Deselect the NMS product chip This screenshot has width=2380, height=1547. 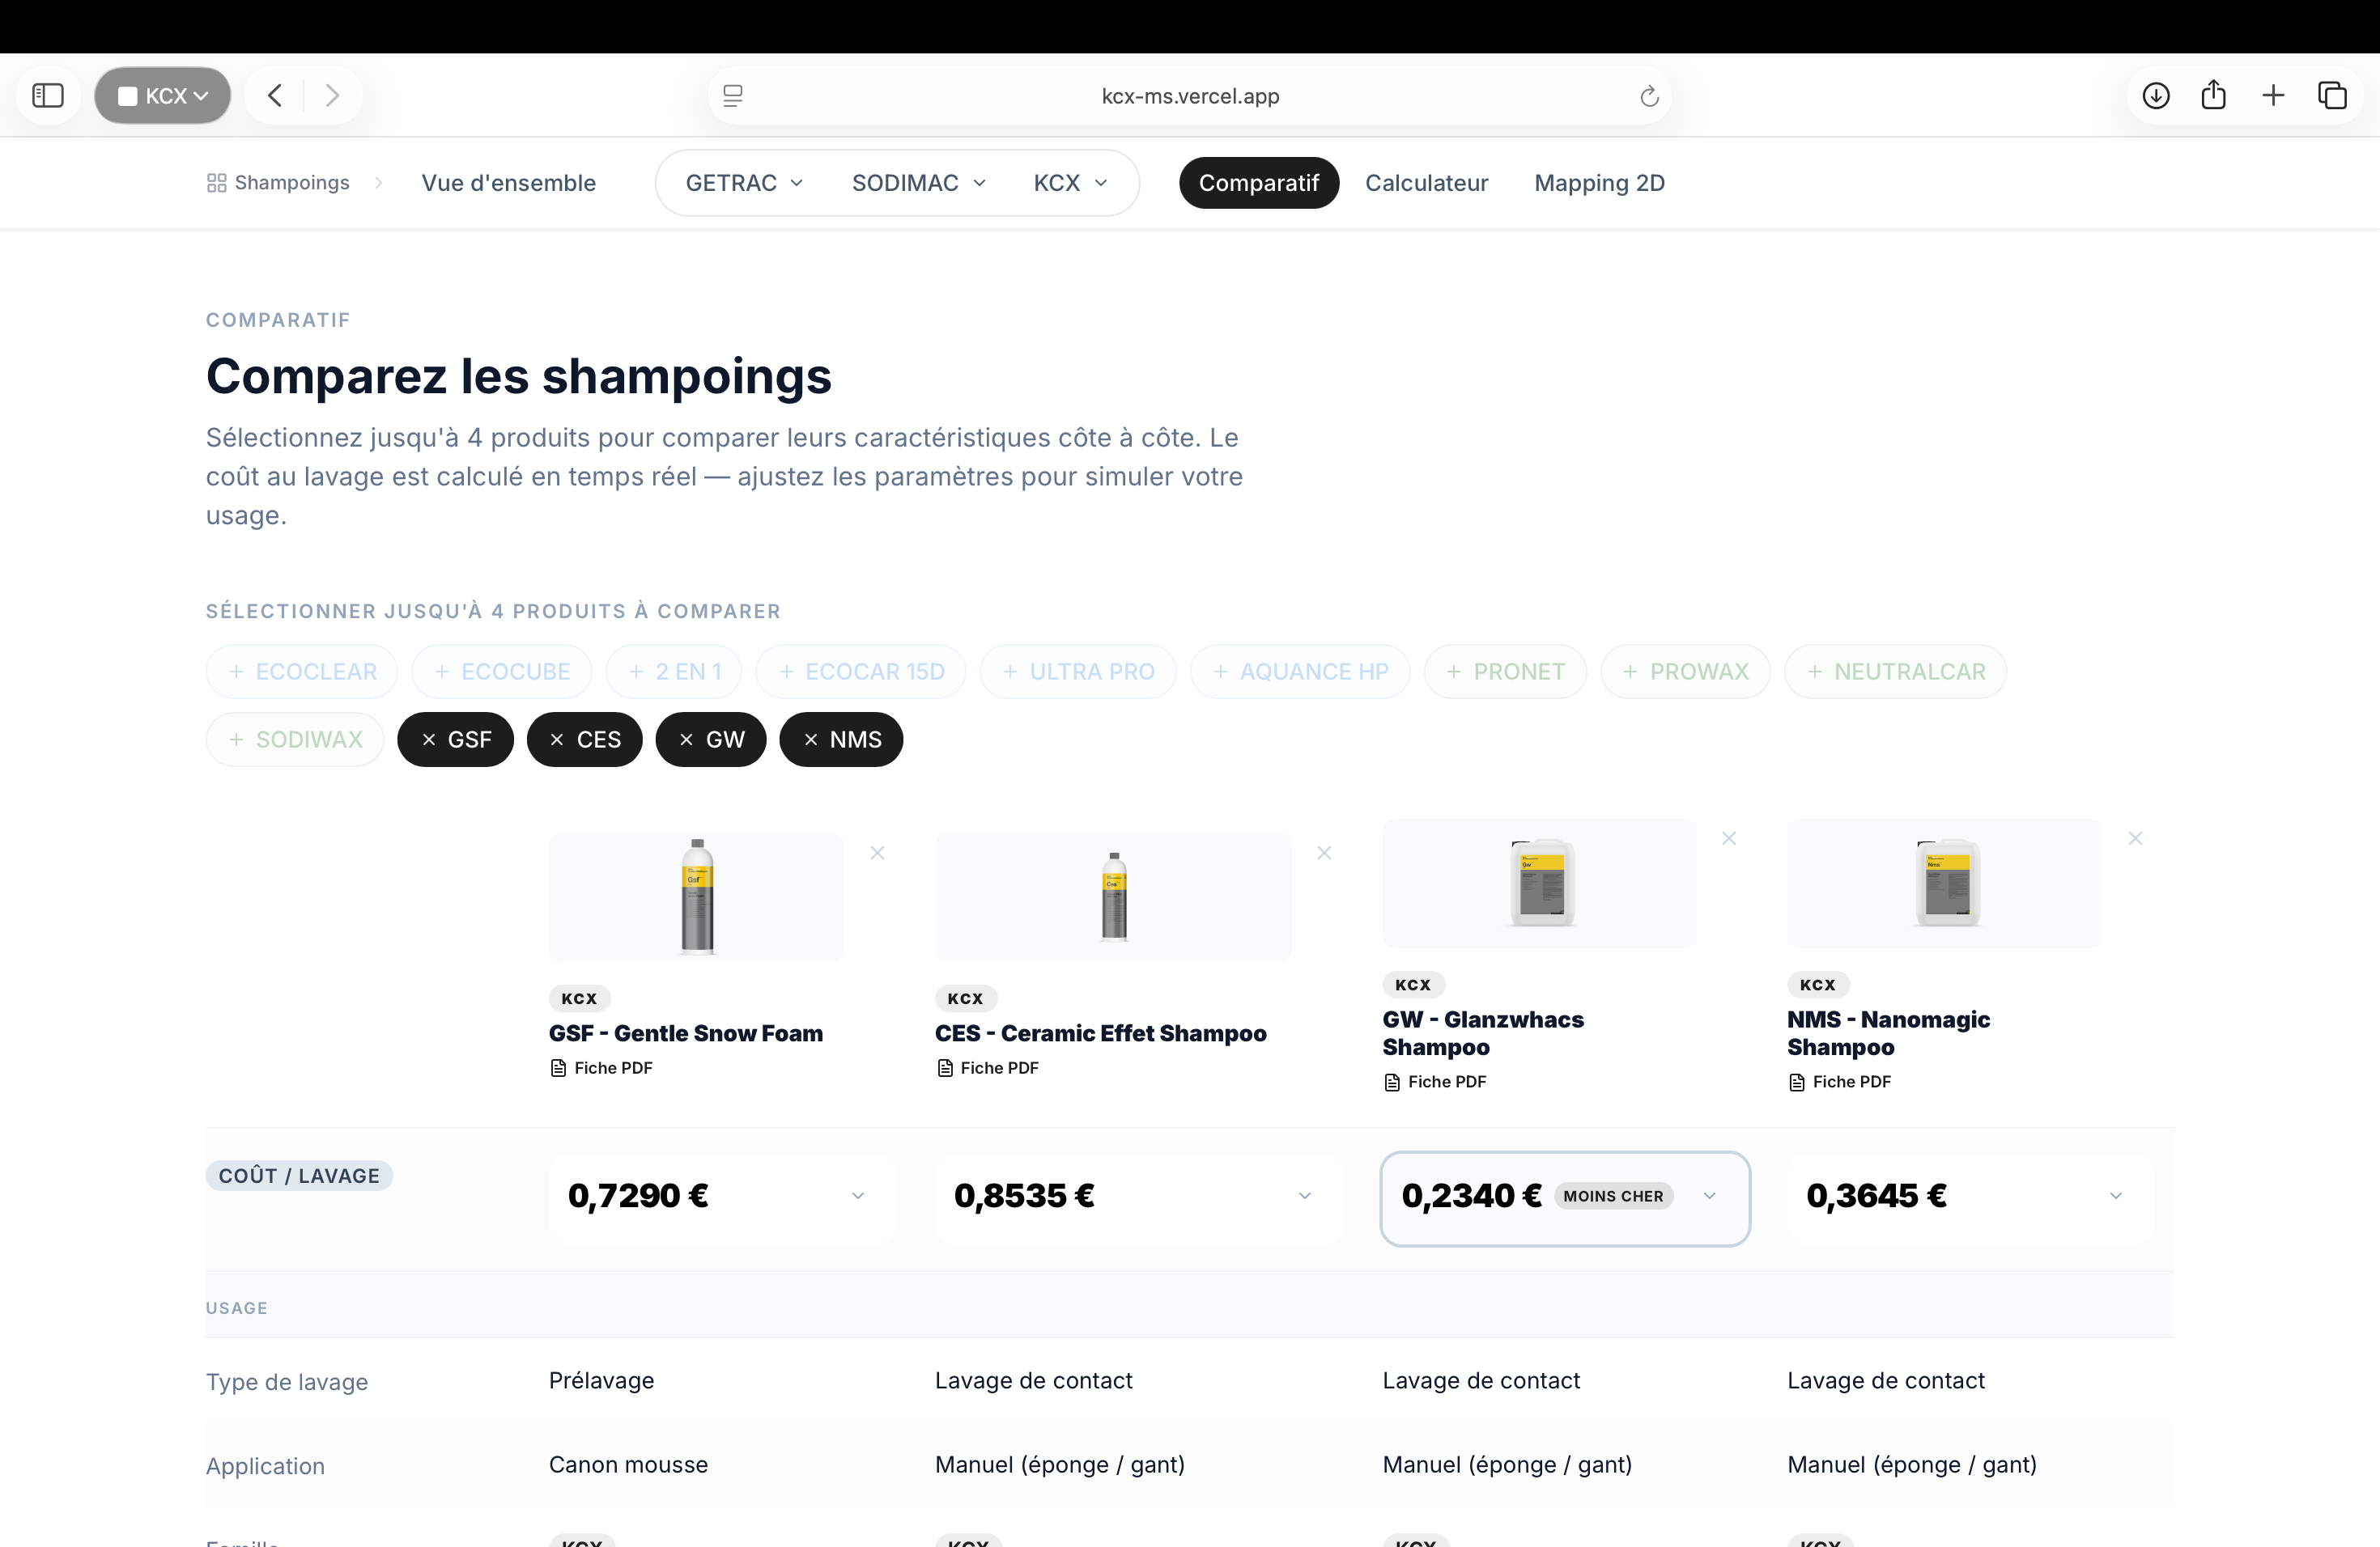[x=841, y=740]
